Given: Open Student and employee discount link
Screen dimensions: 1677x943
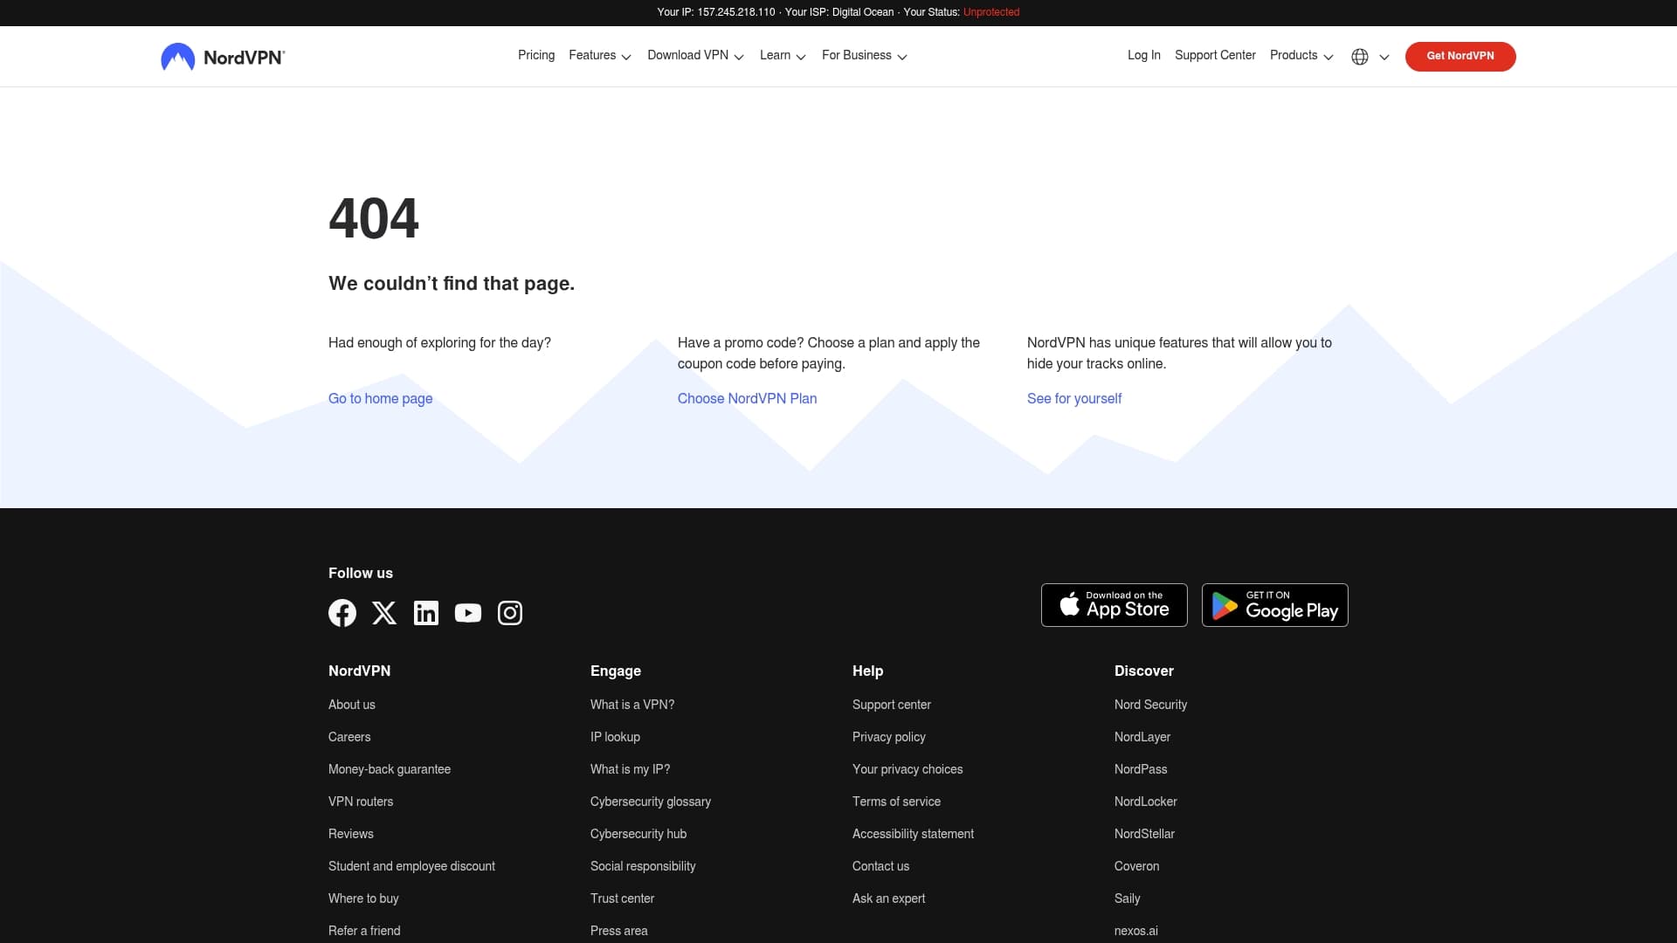Looking at the screenshot, I should point(411,866).
